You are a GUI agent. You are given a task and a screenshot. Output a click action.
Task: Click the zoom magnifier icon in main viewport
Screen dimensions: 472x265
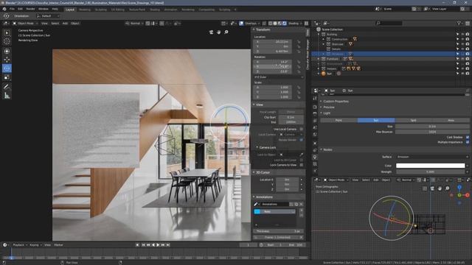click(226, 32)
